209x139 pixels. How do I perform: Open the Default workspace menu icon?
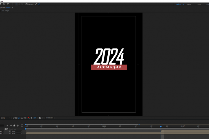coord(183,4)
